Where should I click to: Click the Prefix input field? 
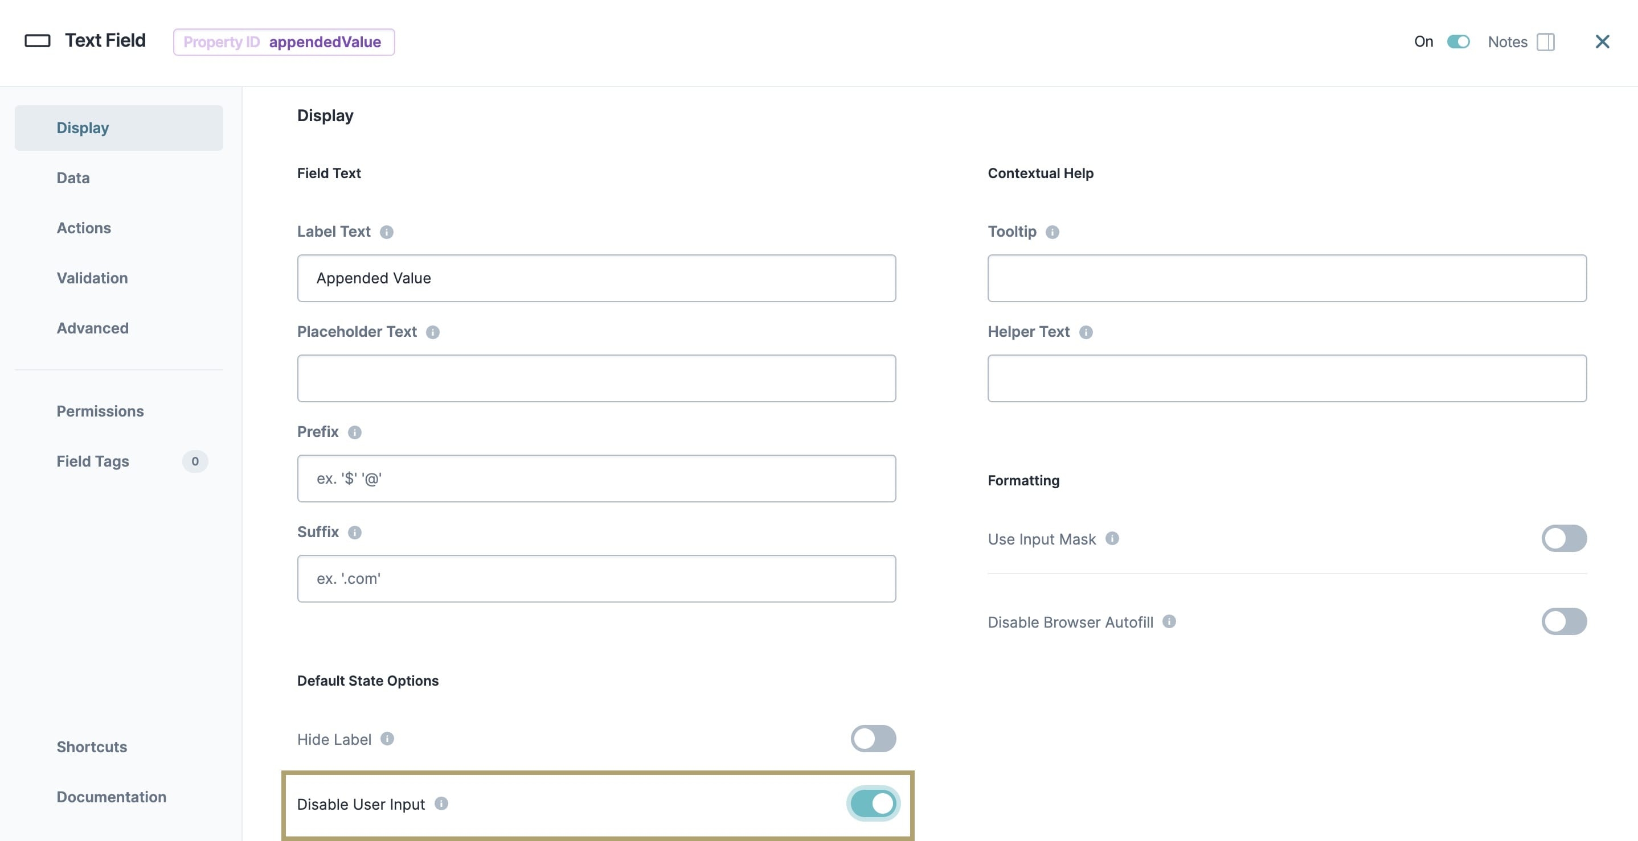[596, 479]
